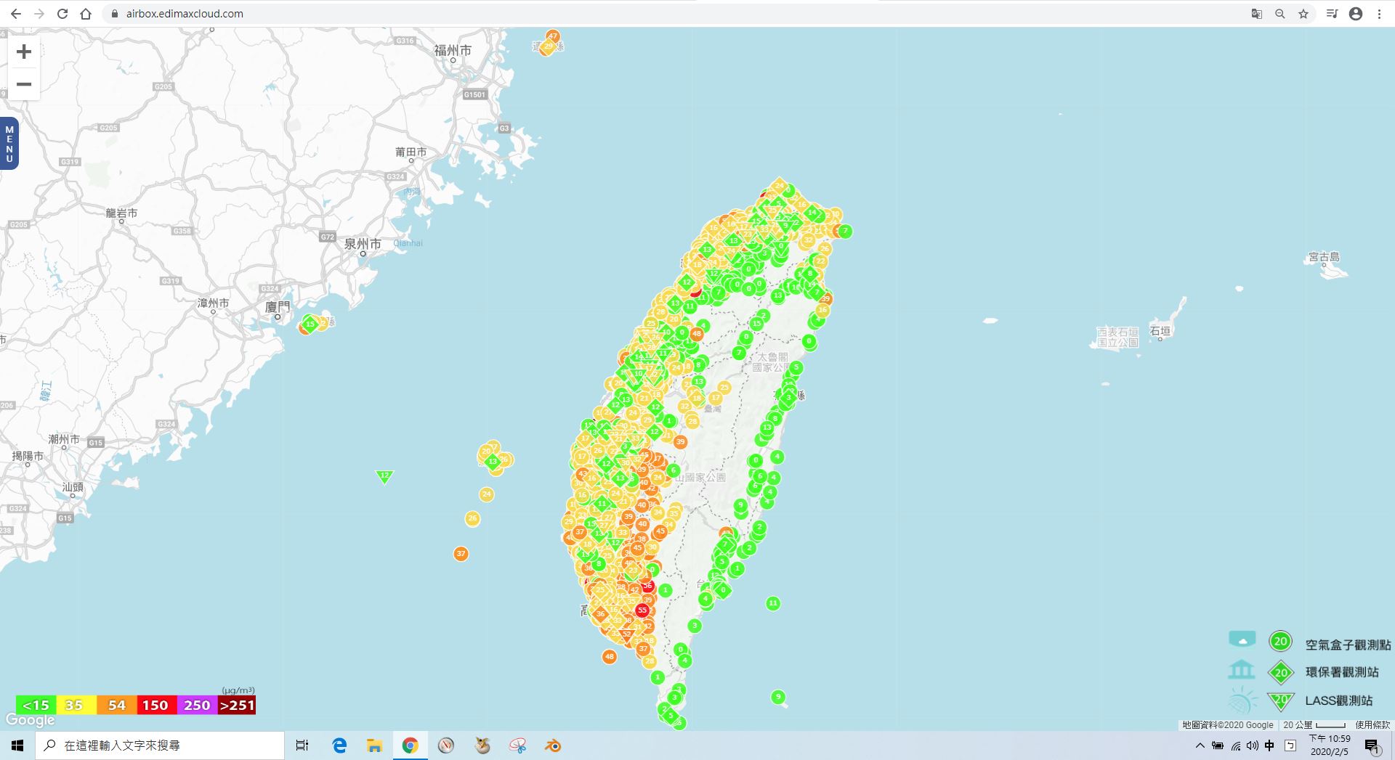
Task: Select the orange 54 color scale swatch
Action: (116, 705)
